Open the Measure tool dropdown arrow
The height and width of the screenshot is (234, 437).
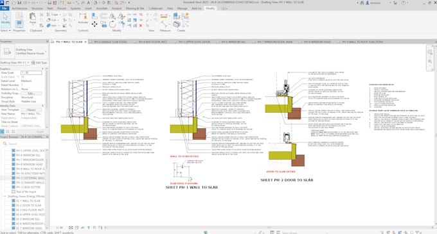(x=170, y=16)
